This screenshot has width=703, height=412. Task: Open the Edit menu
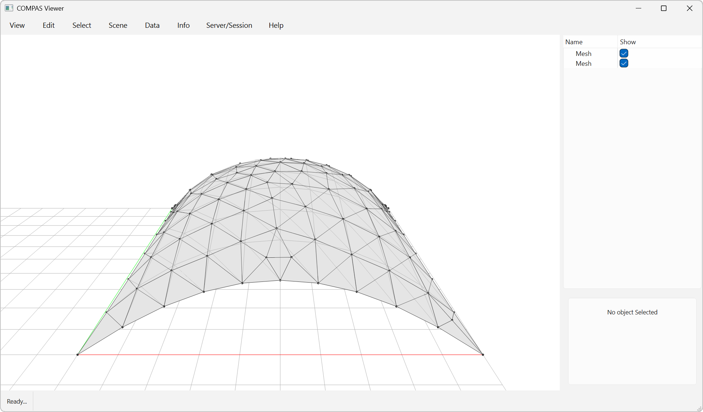(49, 25)
